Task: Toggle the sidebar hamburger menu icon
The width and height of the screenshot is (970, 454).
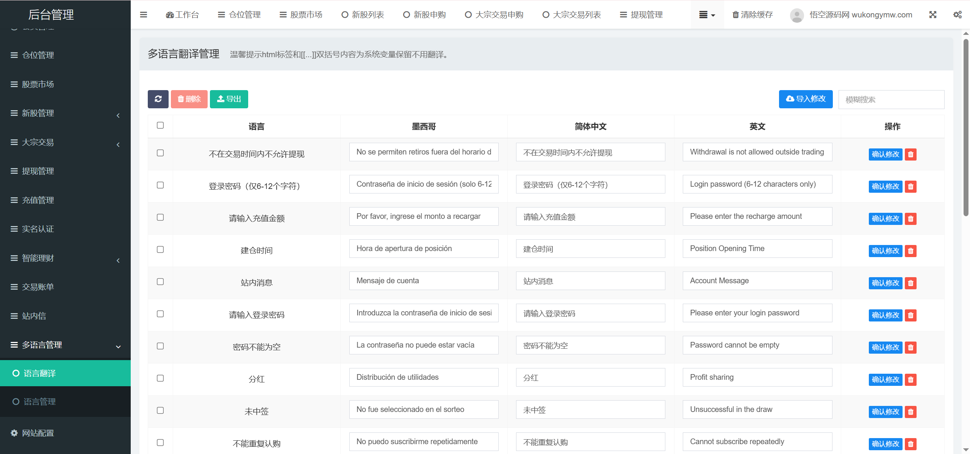Action: [144, 15]
